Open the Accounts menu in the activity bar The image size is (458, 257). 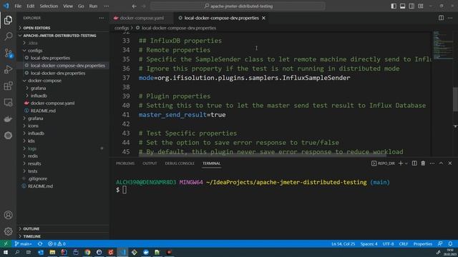coord(8,215)
